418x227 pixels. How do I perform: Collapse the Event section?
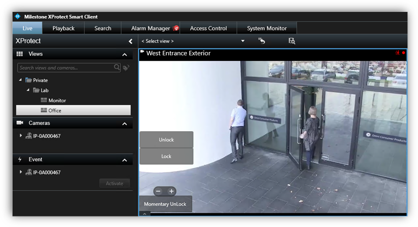tap(125, 160)
